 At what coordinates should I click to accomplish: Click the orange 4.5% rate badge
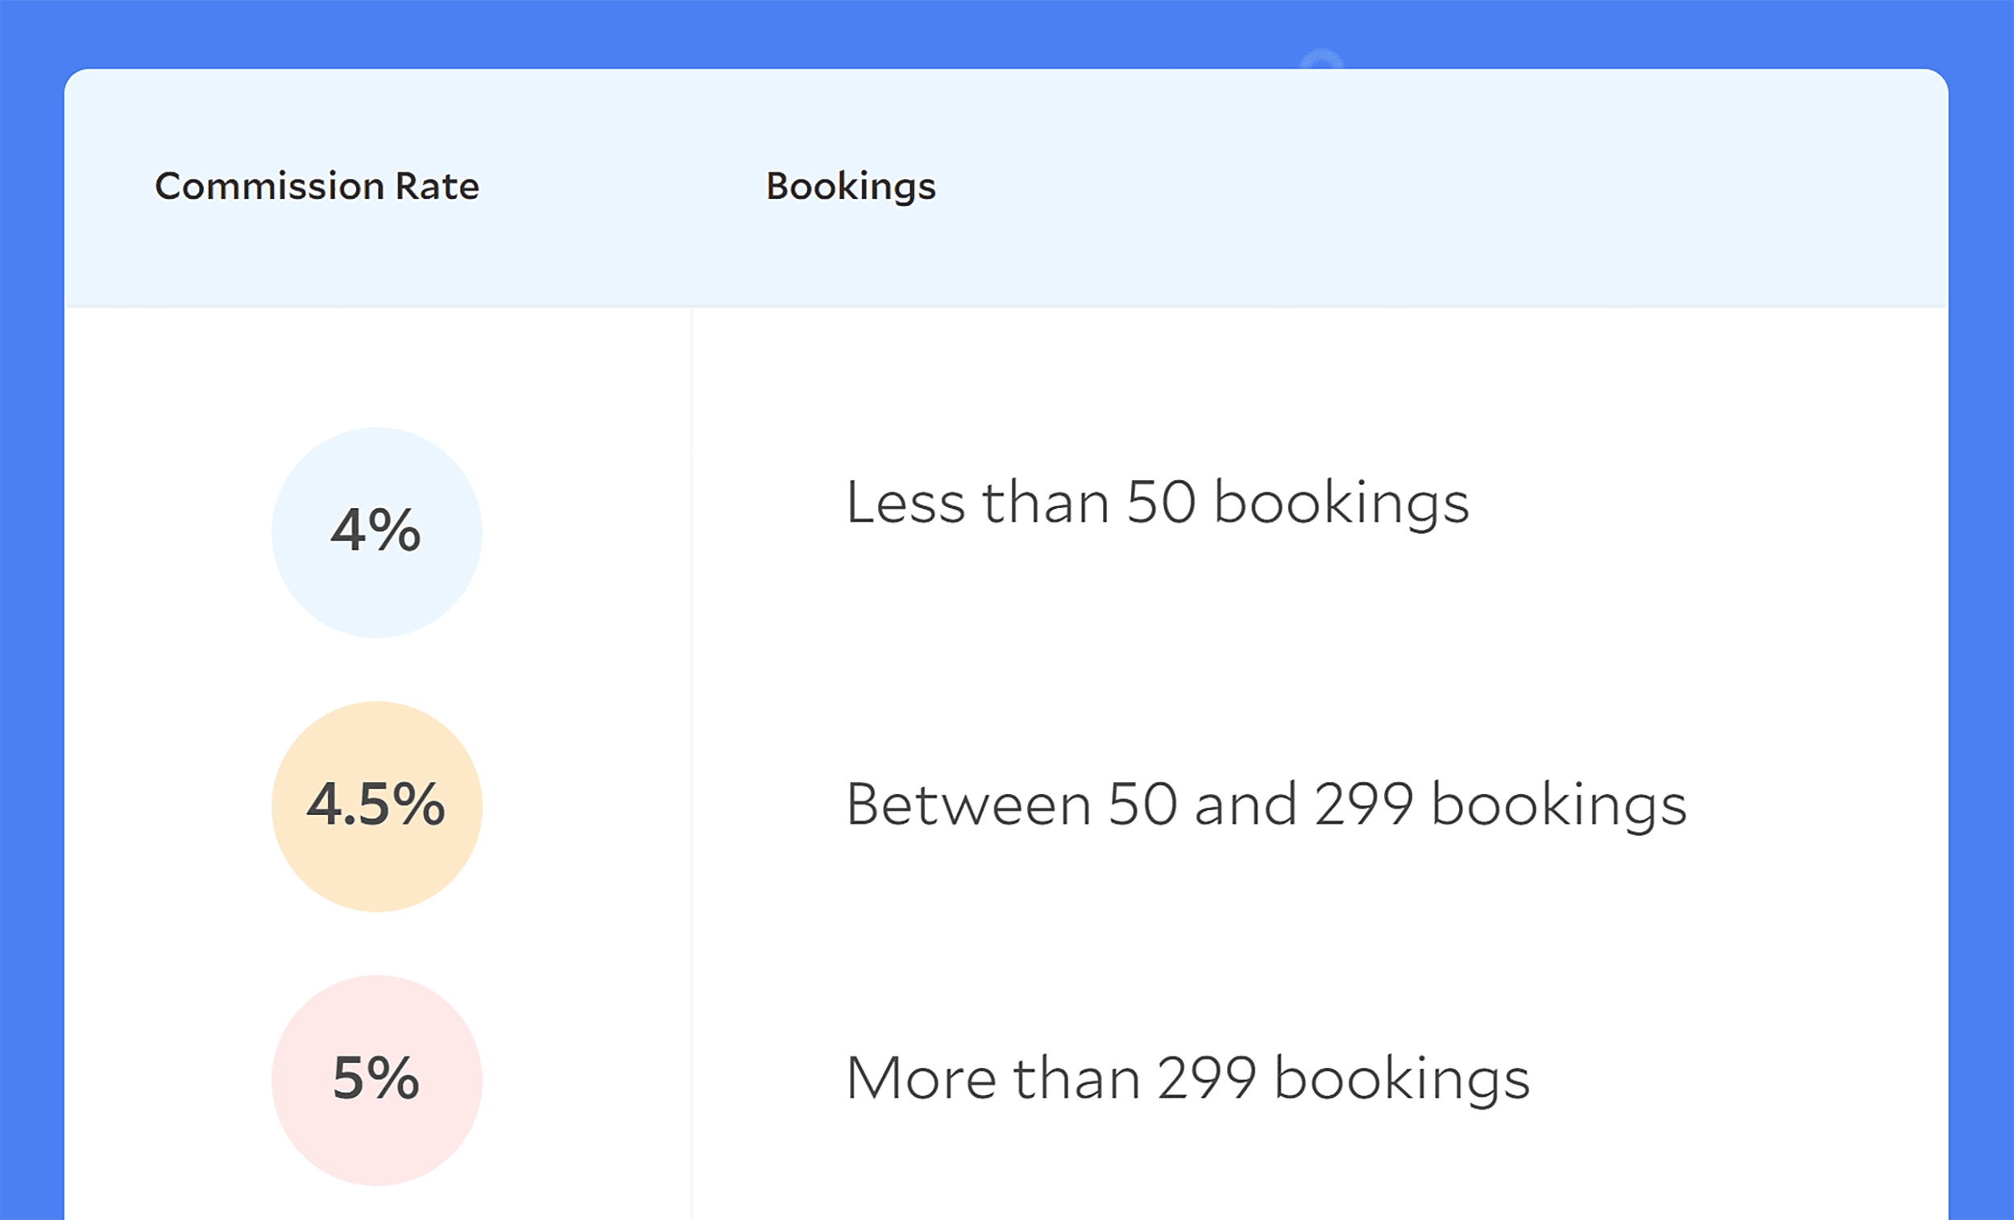[x=376, y=806]
